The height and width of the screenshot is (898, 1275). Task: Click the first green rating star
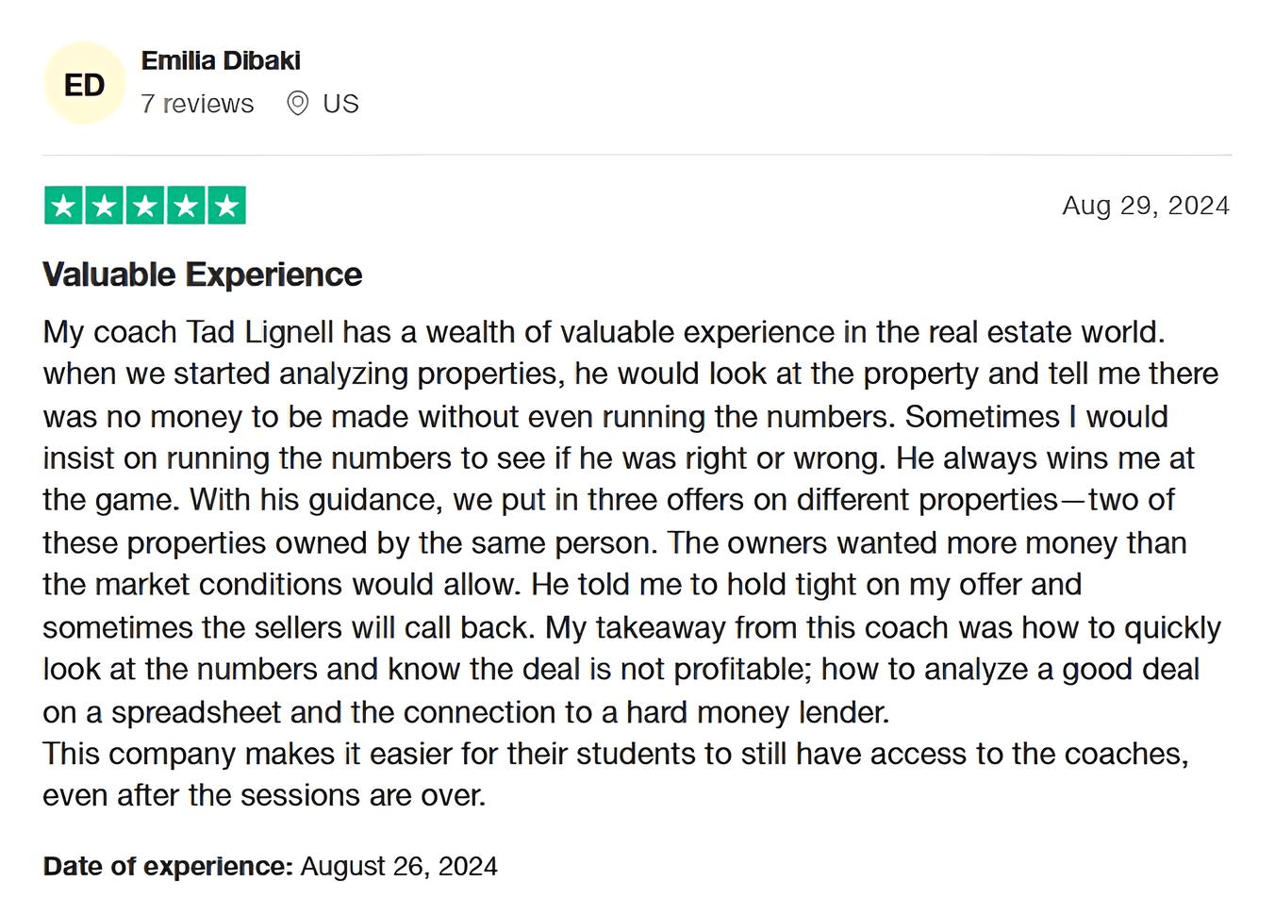pos(63,206)
